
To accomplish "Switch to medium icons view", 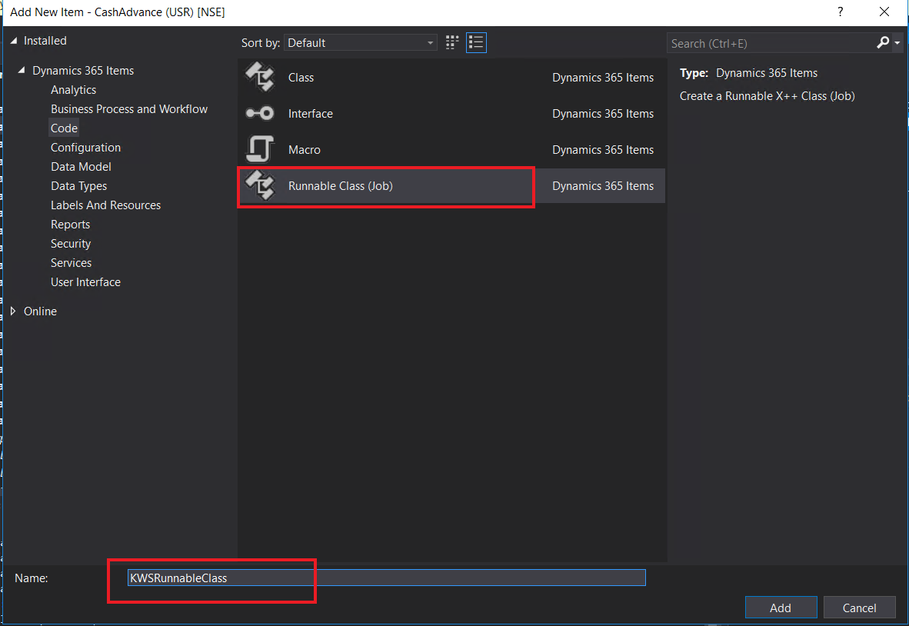I will pos(452,42).
